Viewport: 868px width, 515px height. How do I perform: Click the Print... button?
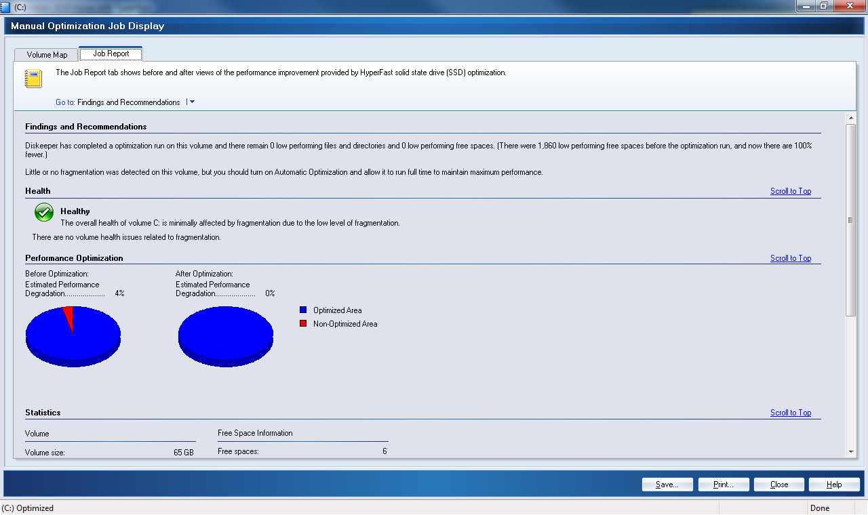click(x=724, y=485)
